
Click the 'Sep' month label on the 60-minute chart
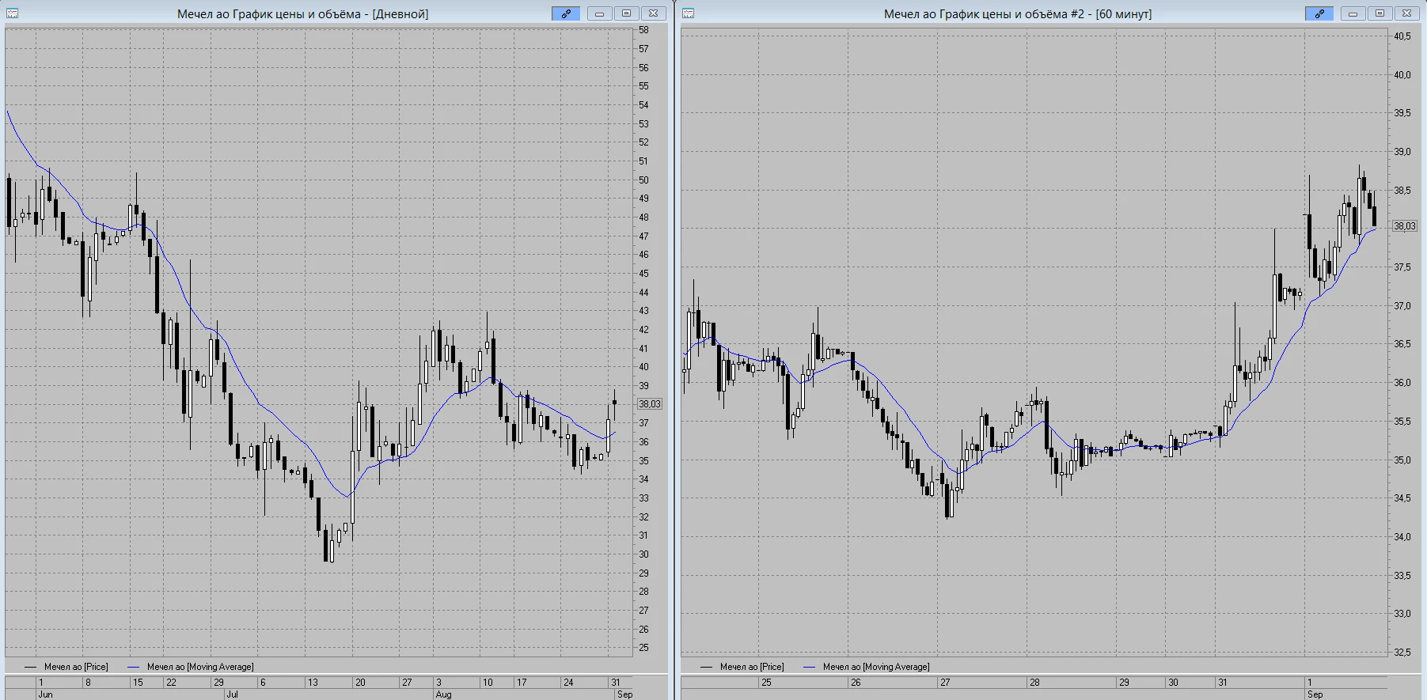pyautogui.click(x=1315, y=694)
